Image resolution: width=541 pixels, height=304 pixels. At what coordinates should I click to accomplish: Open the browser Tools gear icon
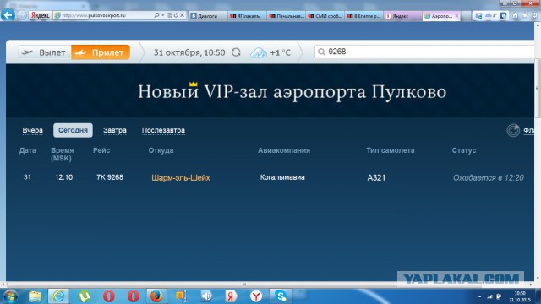[535, 15]
